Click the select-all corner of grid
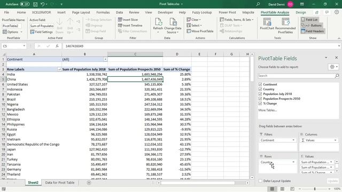 4,54
